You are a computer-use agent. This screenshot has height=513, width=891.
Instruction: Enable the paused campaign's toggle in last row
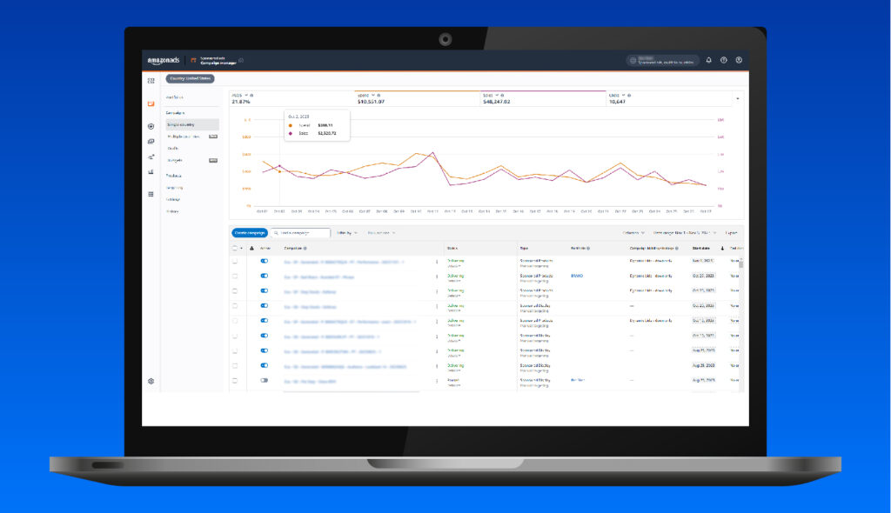pos(265,381)
